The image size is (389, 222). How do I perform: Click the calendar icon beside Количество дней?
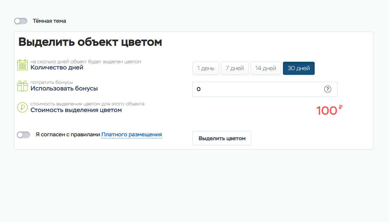(x=22, y=65)
